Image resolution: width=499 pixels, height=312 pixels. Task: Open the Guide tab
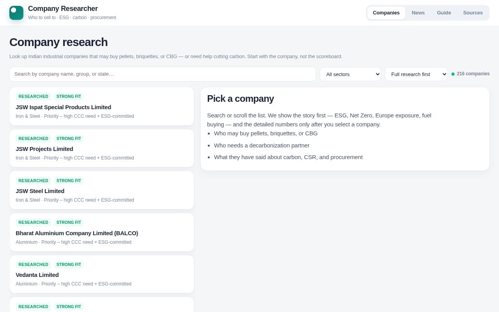[x=444, y=13]
